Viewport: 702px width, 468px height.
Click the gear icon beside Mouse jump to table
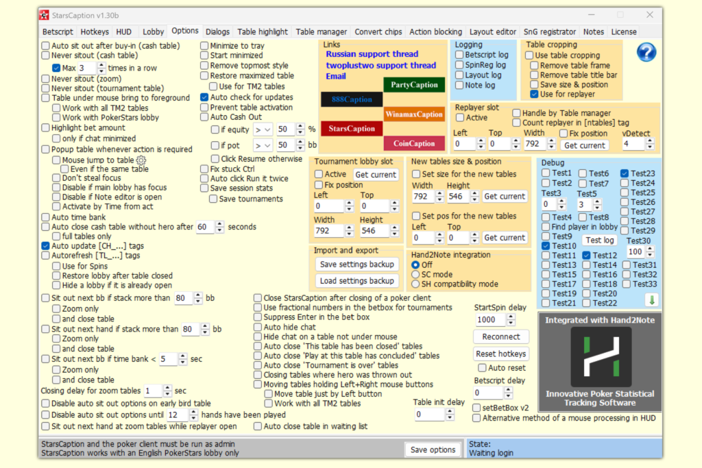[141, 160]
